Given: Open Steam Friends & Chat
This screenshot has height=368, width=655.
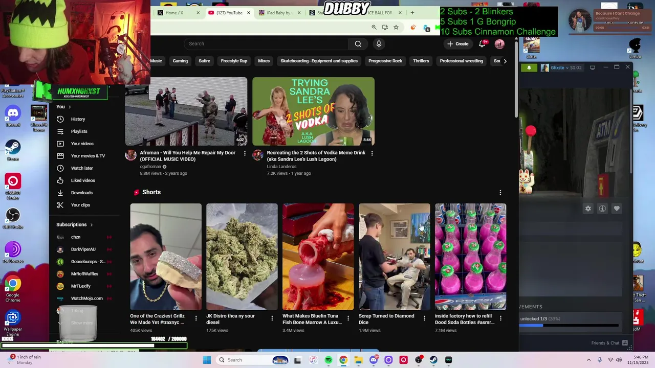Looking at the screenshot, I should pos(609,343).
